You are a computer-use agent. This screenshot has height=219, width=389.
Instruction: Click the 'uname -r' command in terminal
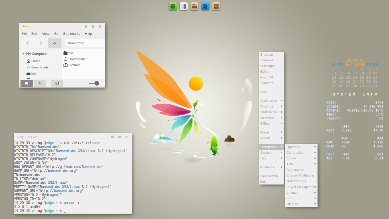pos(72,203)
